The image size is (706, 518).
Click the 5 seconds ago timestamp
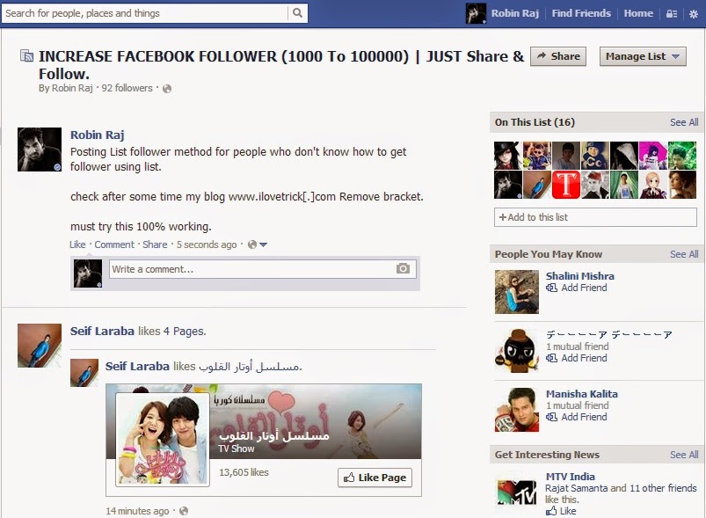click(x=207, y=244)
